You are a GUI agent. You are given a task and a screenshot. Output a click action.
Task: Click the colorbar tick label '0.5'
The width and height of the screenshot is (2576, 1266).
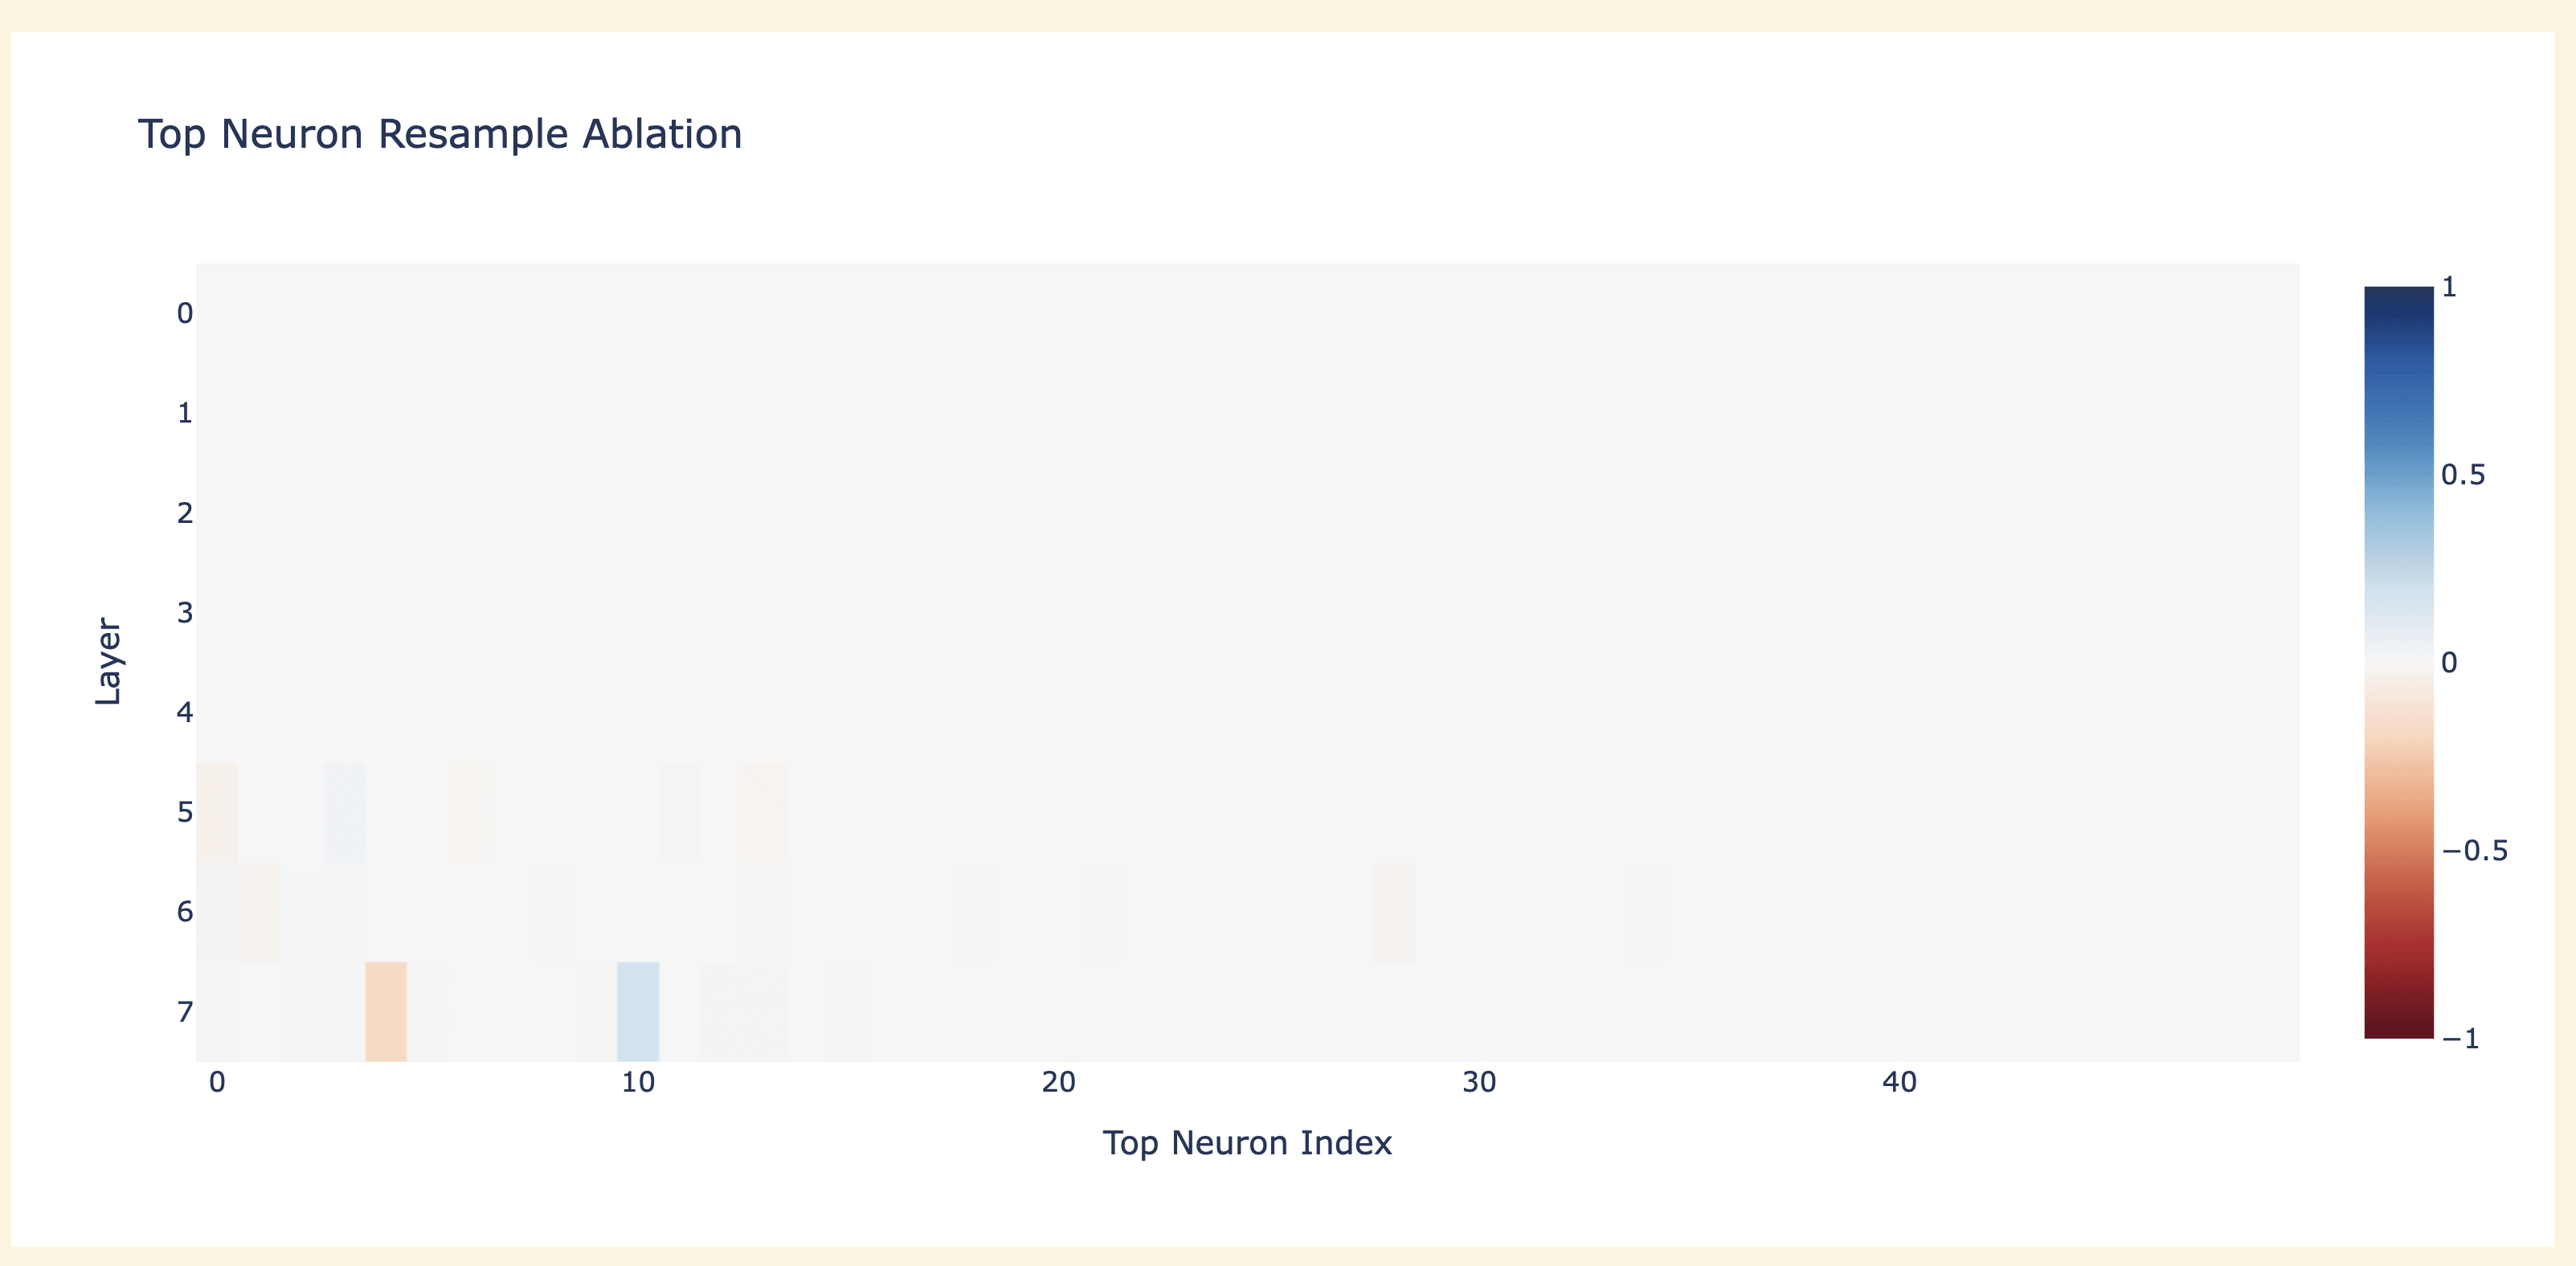pyautogui.click(x=2463, y=475)
